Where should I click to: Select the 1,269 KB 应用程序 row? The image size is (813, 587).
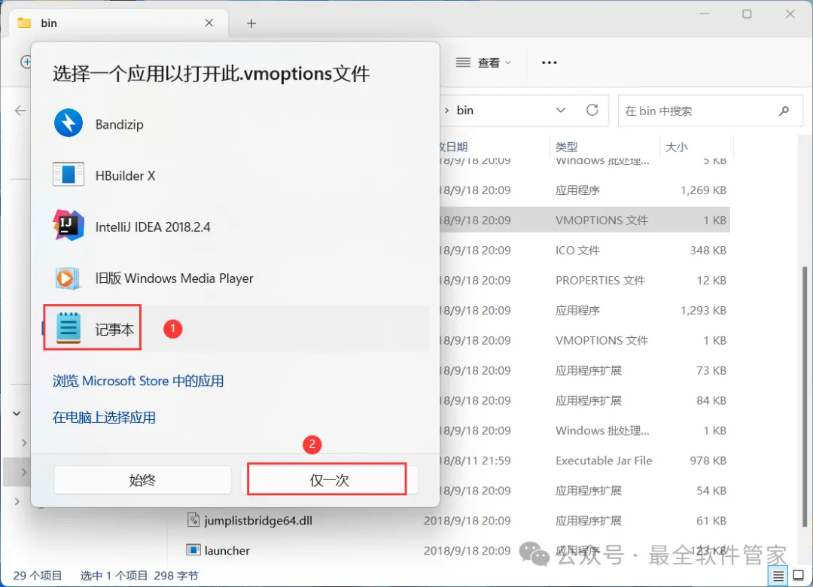tap(584, 190)
